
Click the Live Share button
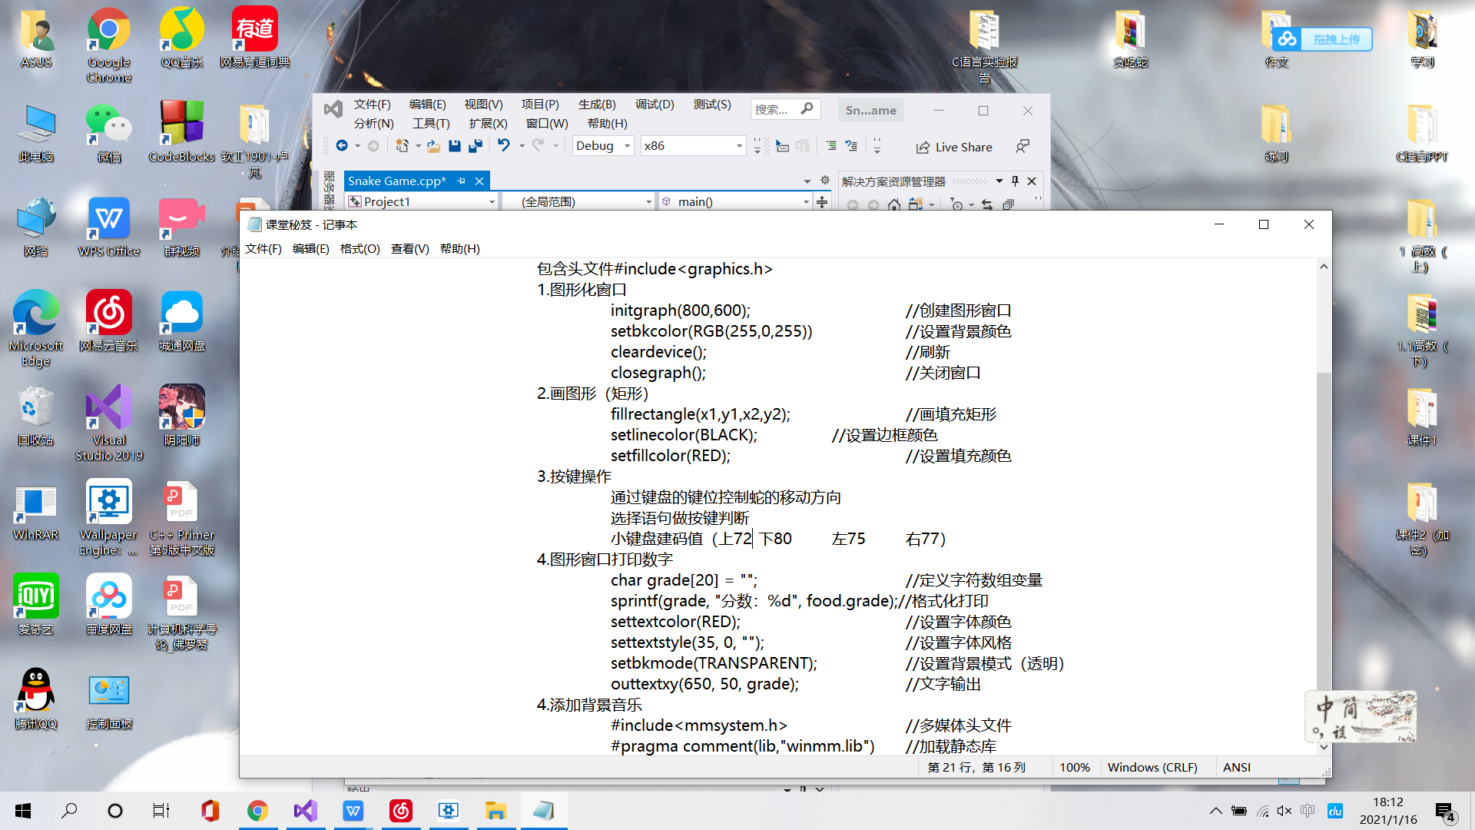coord(954,147)
